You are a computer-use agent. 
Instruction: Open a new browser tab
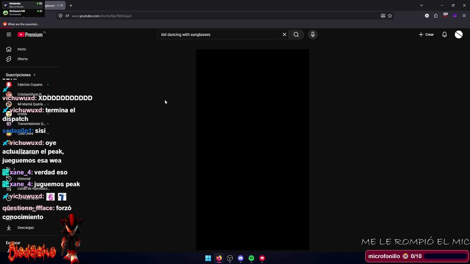coord(71,5)
